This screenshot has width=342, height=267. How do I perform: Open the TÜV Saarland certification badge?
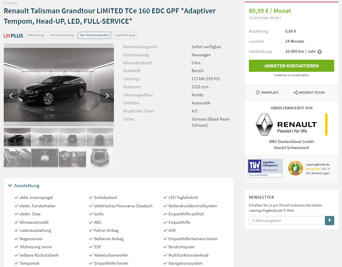(265, 168)
